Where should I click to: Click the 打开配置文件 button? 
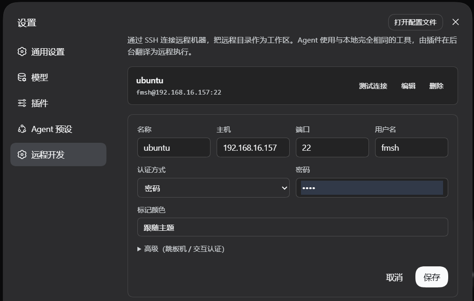pyautogui.click(x=415, y=22)
